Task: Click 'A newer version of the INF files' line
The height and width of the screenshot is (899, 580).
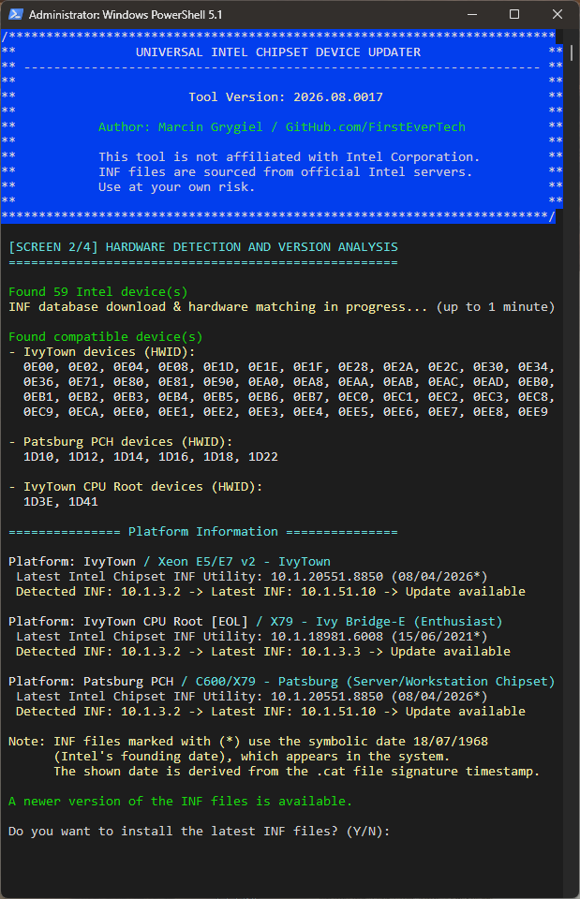Action: [x=180, y=801]
